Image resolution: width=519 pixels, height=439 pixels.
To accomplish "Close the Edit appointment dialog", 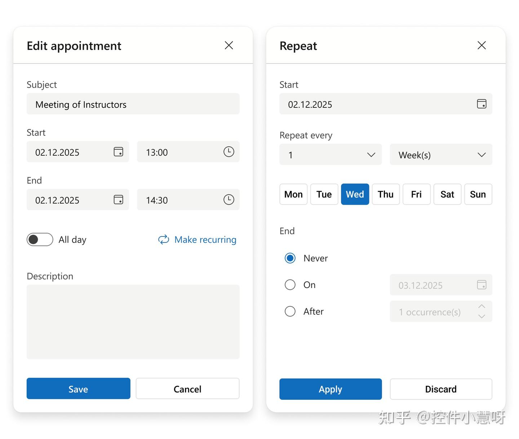I will [229, 45].
